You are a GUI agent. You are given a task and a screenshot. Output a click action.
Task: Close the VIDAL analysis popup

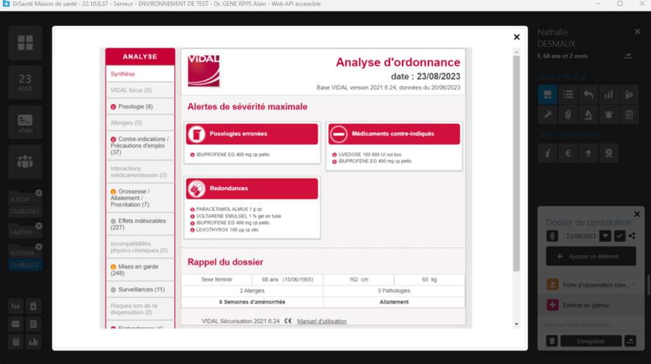(517, 37)
